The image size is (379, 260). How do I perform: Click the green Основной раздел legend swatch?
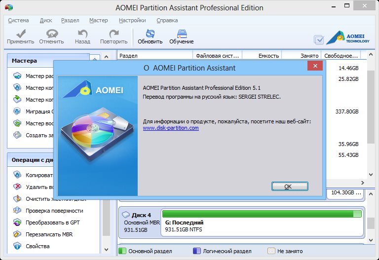click(122, 251)
